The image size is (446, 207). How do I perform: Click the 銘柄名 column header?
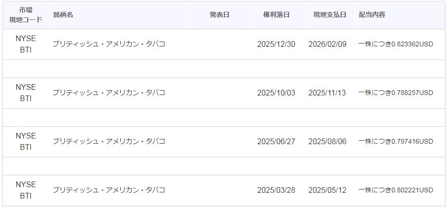point(63,15)
